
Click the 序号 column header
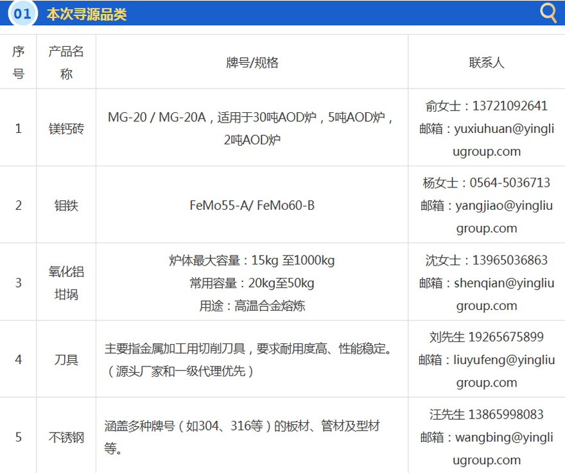coord(18,62)
